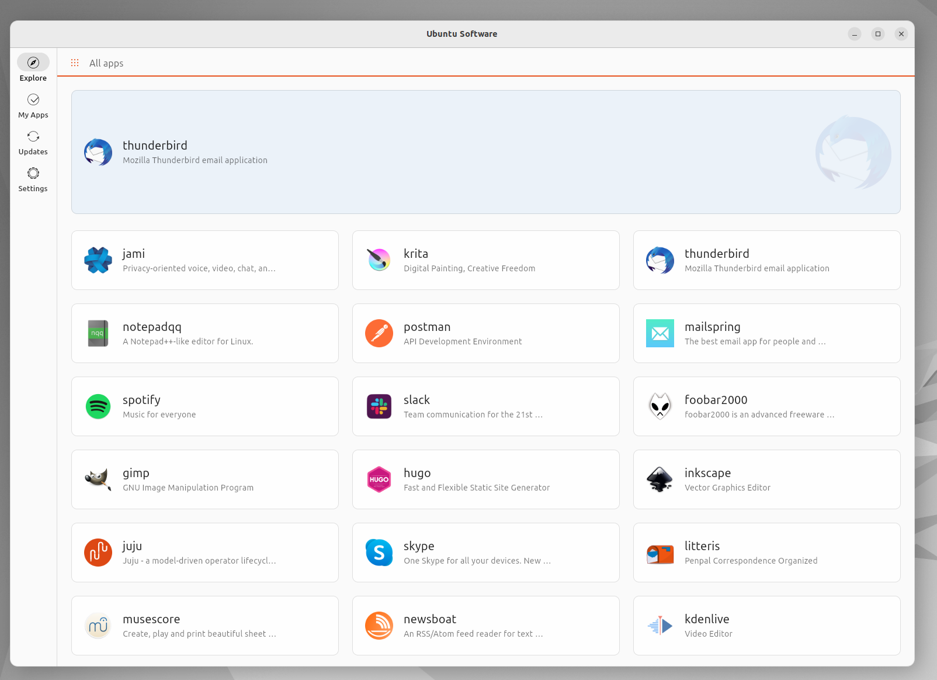Image resolution: width=937 pixels, height=680 pixels.
Task: Maximize the Ubuntu Software window
Action: click(x=878, y=34)
